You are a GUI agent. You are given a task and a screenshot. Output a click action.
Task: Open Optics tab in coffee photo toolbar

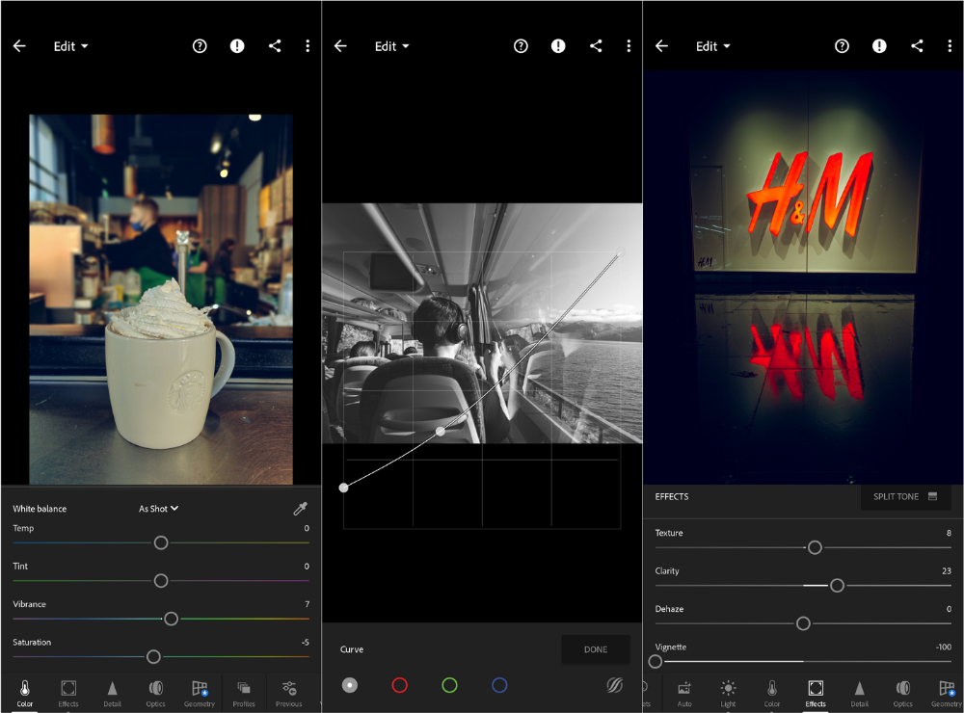(155, 694)
